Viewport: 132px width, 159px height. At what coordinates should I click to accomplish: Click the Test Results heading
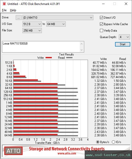66,54
